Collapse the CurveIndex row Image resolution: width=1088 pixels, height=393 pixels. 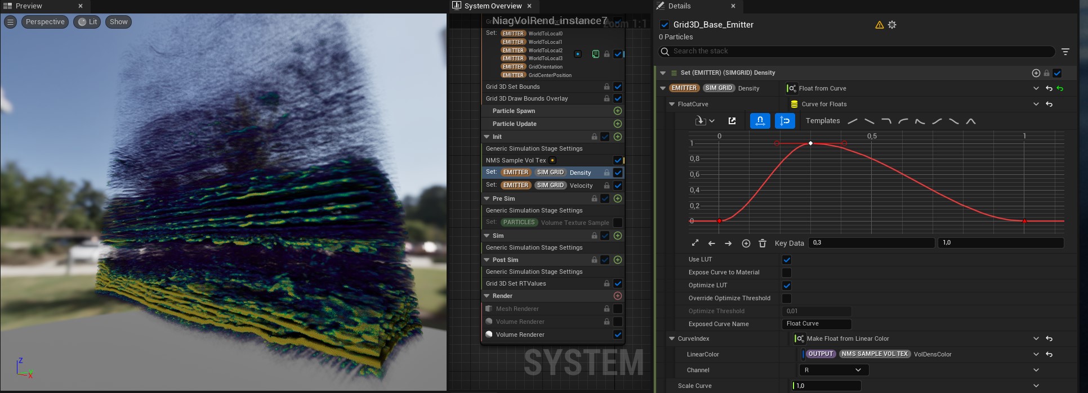coord(672,338)
